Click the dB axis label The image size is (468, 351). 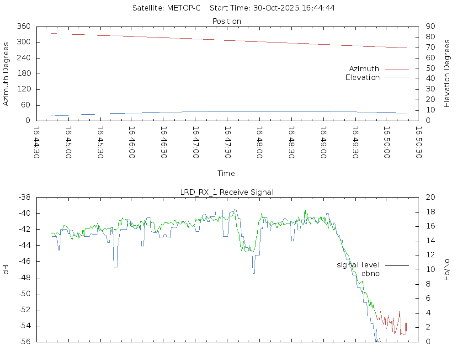tap(6, 269)
